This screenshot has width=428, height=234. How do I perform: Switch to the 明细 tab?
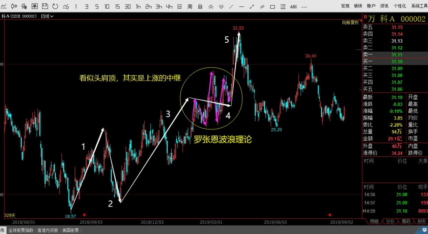(x=374, y=221)
